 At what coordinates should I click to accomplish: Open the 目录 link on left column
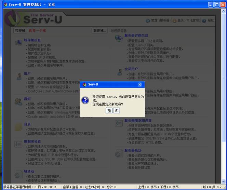tap(27, 124)
